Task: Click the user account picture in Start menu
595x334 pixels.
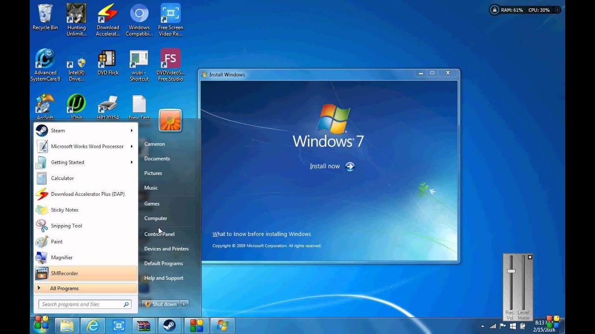Action: (170, 121)
